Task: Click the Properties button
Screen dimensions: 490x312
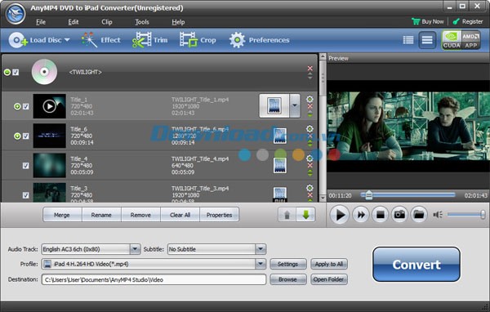Action: click(x=219, y=215)
